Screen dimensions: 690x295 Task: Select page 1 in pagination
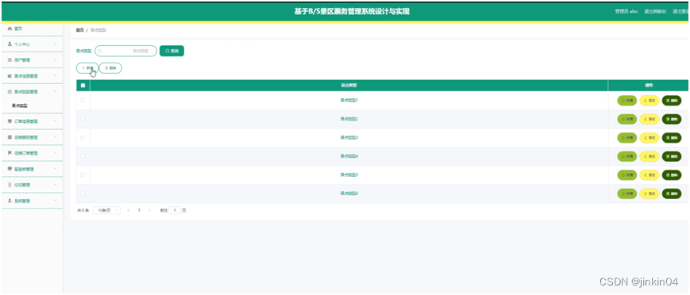pyautogui.click(x=139, y=211)
